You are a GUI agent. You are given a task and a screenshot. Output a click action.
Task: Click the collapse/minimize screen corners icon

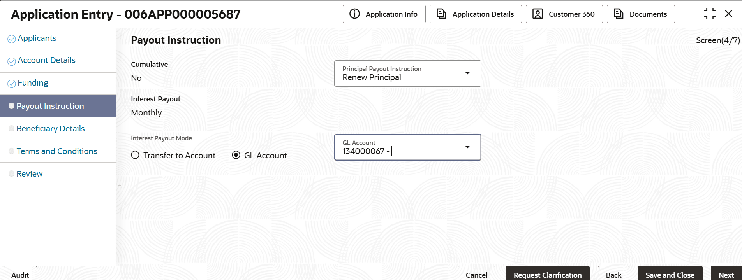click(710, 14)
